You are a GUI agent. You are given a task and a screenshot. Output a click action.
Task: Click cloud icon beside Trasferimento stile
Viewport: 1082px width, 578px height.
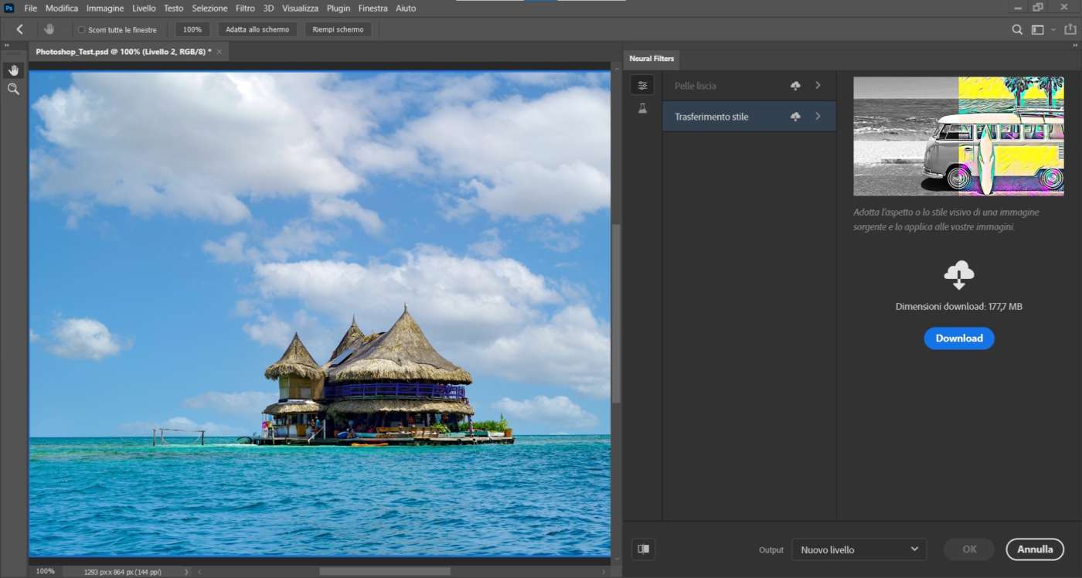[795, 117]
